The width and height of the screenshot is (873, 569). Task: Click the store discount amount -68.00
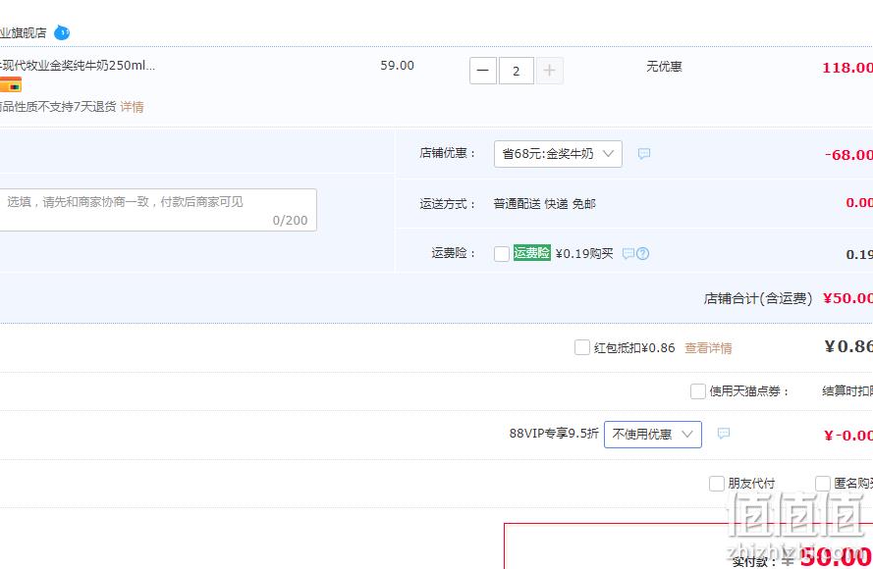click(x=848, y=155)
